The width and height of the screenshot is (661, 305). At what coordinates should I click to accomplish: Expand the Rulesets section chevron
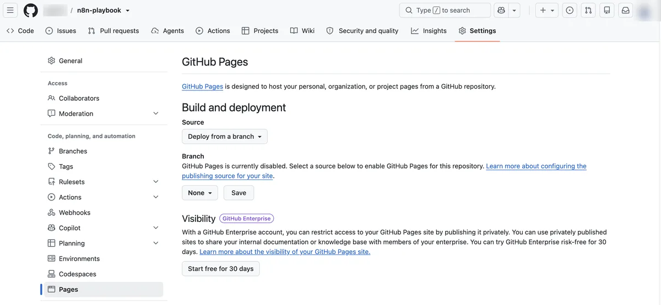pyautogui.click(x=156, y=182)
